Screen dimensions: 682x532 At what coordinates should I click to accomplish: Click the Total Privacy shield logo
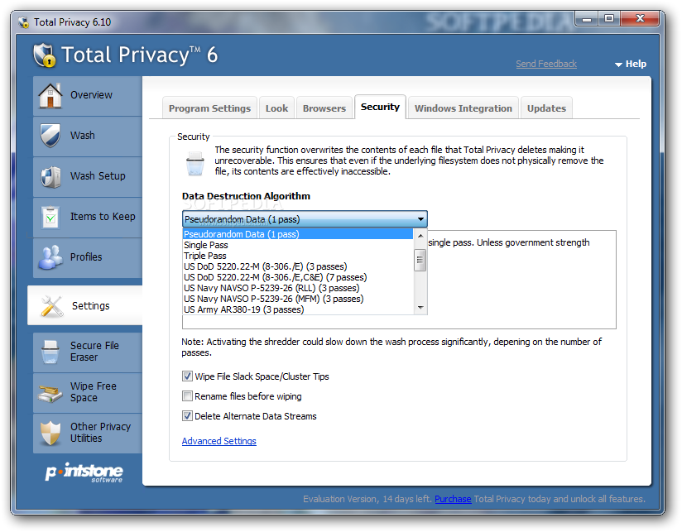46,55
